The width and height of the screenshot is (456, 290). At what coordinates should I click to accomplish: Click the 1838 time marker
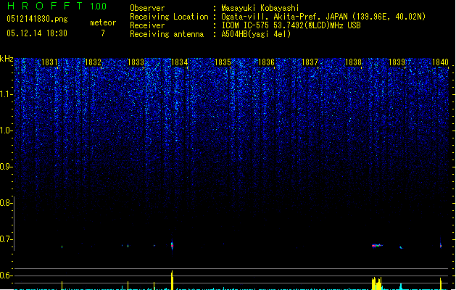(353, 62)
